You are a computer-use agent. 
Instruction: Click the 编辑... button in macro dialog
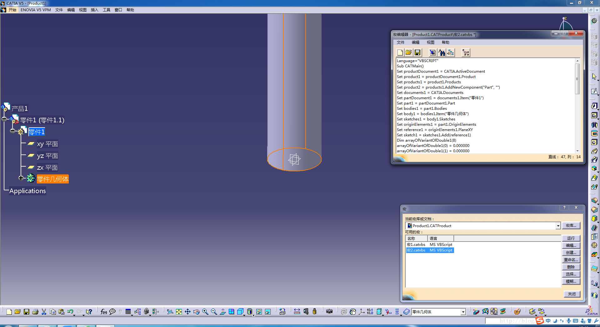571,245
